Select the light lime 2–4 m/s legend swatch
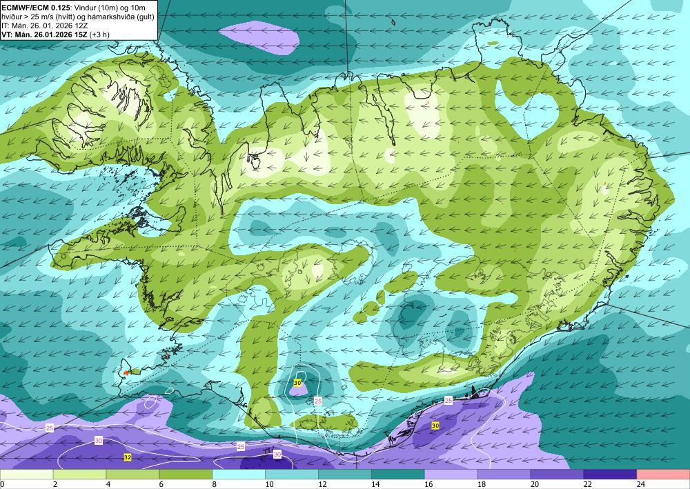The width and height of the screenshot is (690, 489). coord(79,474)
